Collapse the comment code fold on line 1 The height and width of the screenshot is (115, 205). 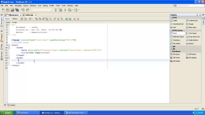[9, 25]
